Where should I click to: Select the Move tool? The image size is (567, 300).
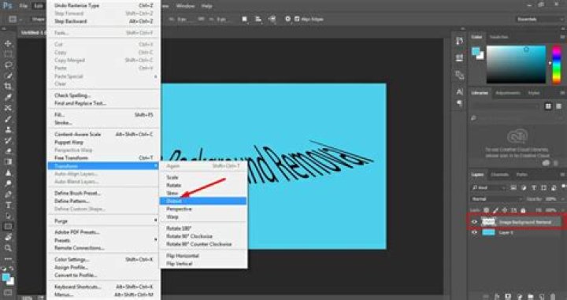point(8,44)
